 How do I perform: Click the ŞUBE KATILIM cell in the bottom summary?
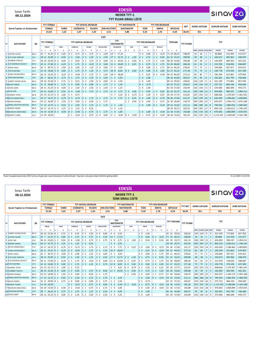[239, 206]
